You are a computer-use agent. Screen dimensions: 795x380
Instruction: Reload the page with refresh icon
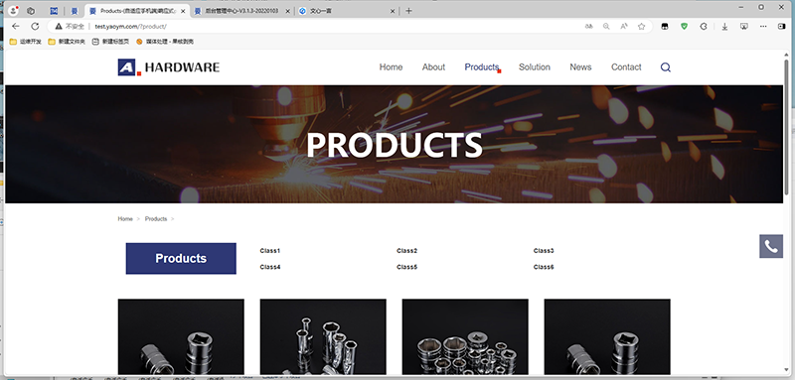coord(35,27)
